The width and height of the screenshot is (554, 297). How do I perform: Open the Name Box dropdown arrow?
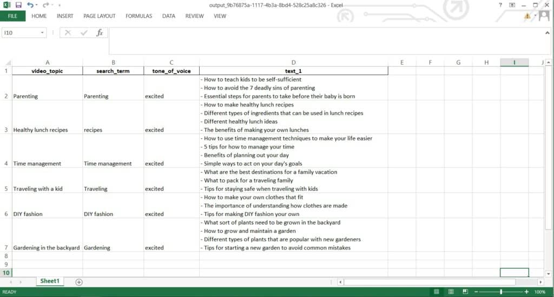tap(43, 33)
